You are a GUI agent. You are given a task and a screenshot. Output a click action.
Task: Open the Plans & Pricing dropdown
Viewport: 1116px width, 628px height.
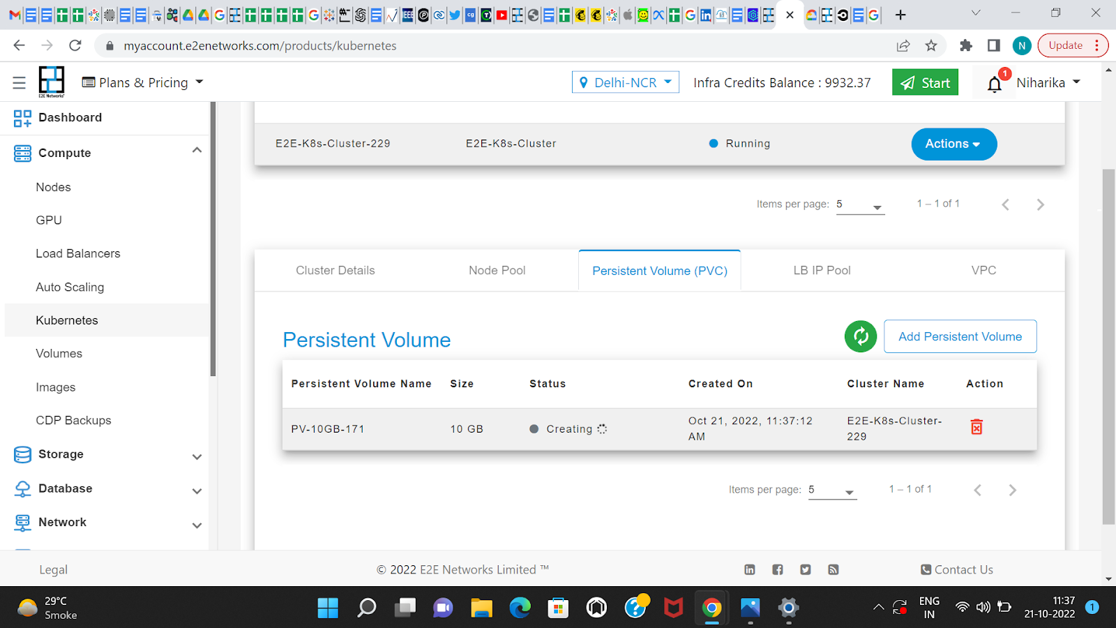click(142, 82)
